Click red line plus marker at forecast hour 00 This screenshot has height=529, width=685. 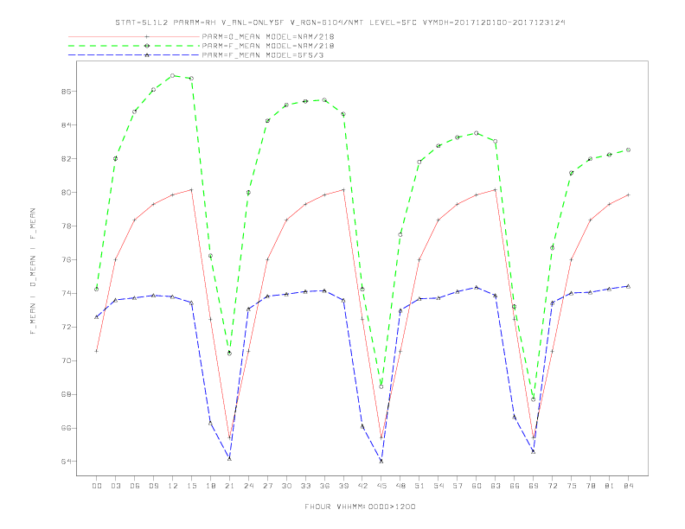pyautogui.click(x=97, y=351)
